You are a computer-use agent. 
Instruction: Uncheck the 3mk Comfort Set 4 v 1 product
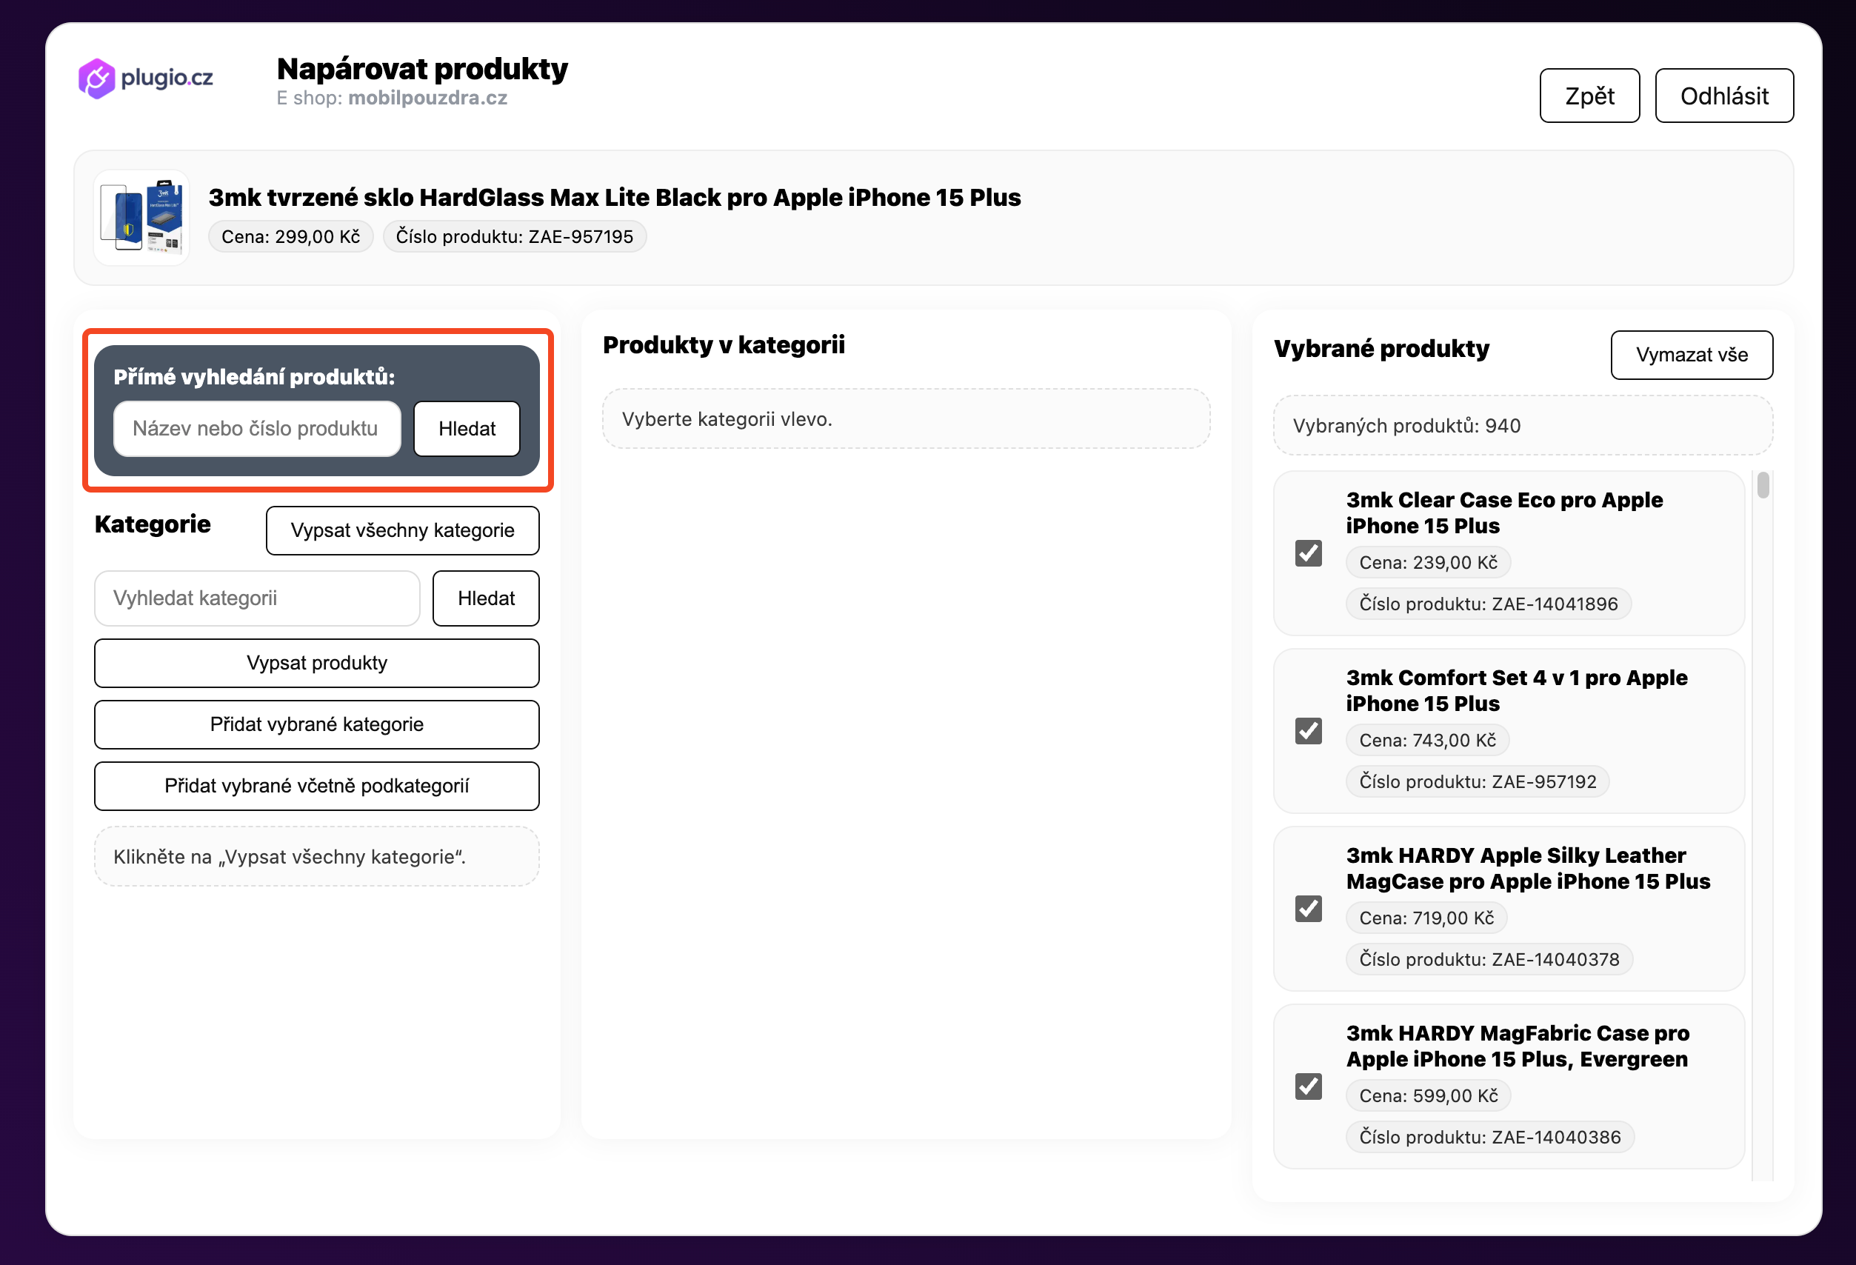(x=1308, y=731)
